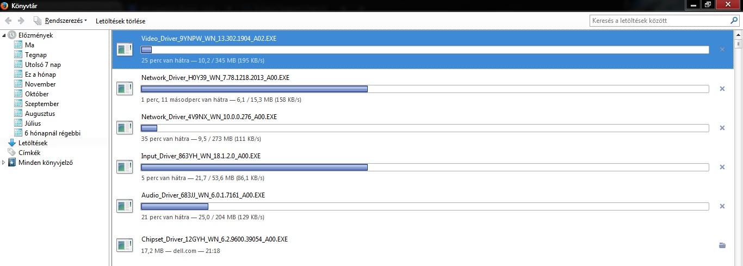The image size is (743, 266).
Task: Select Letöltések in the sidebar
Action: tap(33, 143)
